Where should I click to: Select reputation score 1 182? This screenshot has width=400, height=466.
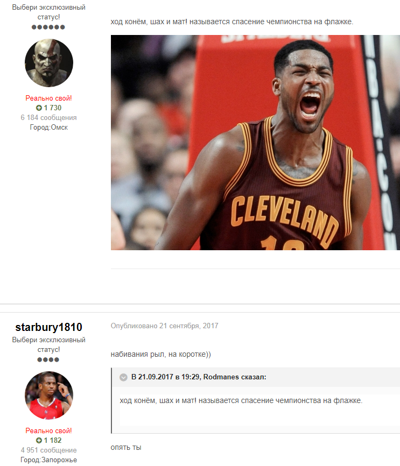[53, 441]
